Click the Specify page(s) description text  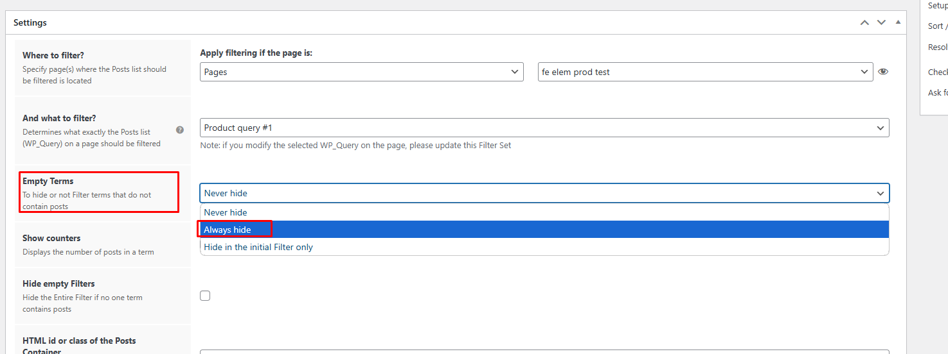[94, 74]
